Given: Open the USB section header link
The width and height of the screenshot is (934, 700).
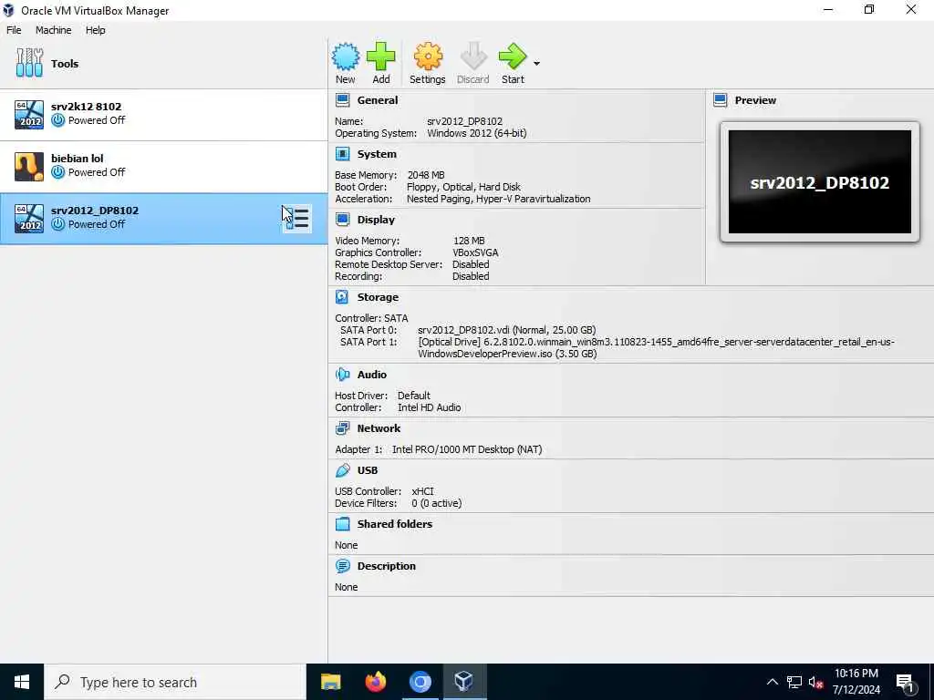Looking at the screenshot, I should [x=368, y=470].
